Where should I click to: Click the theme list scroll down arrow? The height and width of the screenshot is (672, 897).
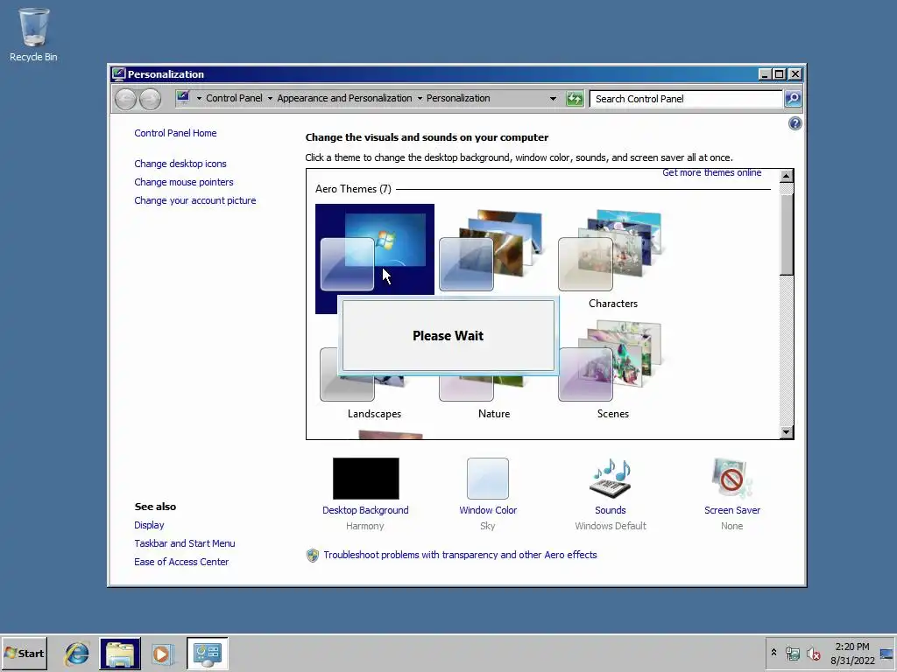(787, 432)
